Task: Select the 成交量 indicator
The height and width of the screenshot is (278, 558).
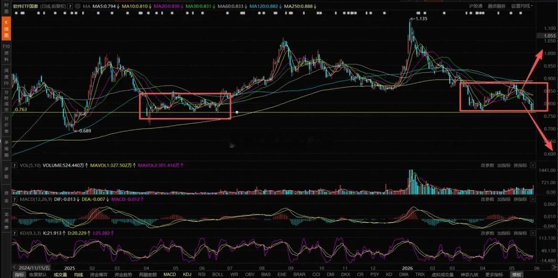Action: pyautogui.click(x=60, y=275)
